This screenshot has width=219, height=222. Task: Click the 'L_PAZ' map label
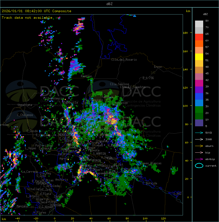178,194
